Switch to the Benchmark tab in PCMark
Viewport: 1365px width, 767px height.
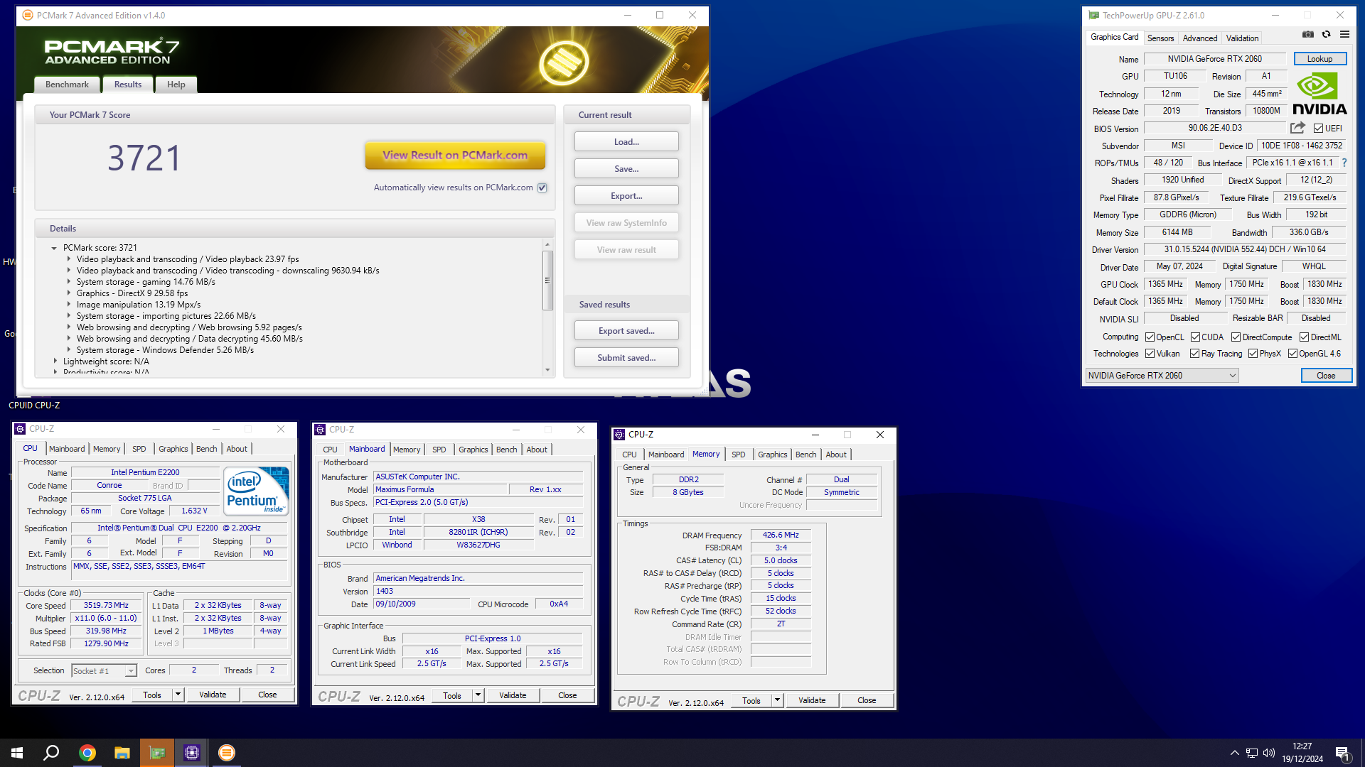click(x=67, y=85)
